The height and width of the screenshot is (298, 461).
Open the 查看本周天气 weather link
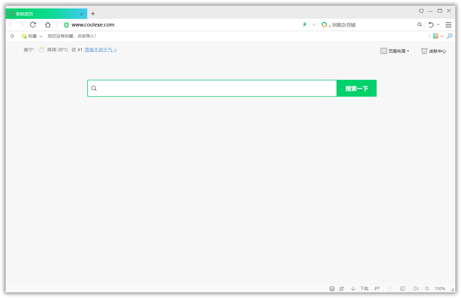click(x=100, y=50)
